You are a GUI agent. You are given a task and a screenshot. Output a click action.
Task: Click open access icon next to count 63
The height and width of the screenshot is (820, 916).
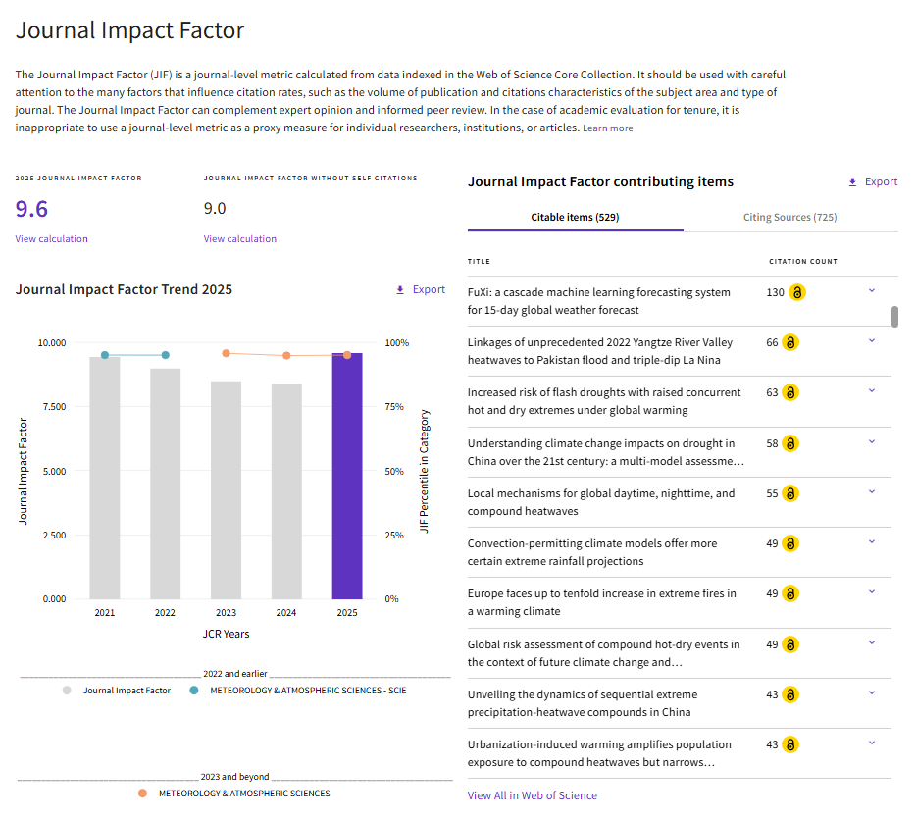[x=789, y=392]
